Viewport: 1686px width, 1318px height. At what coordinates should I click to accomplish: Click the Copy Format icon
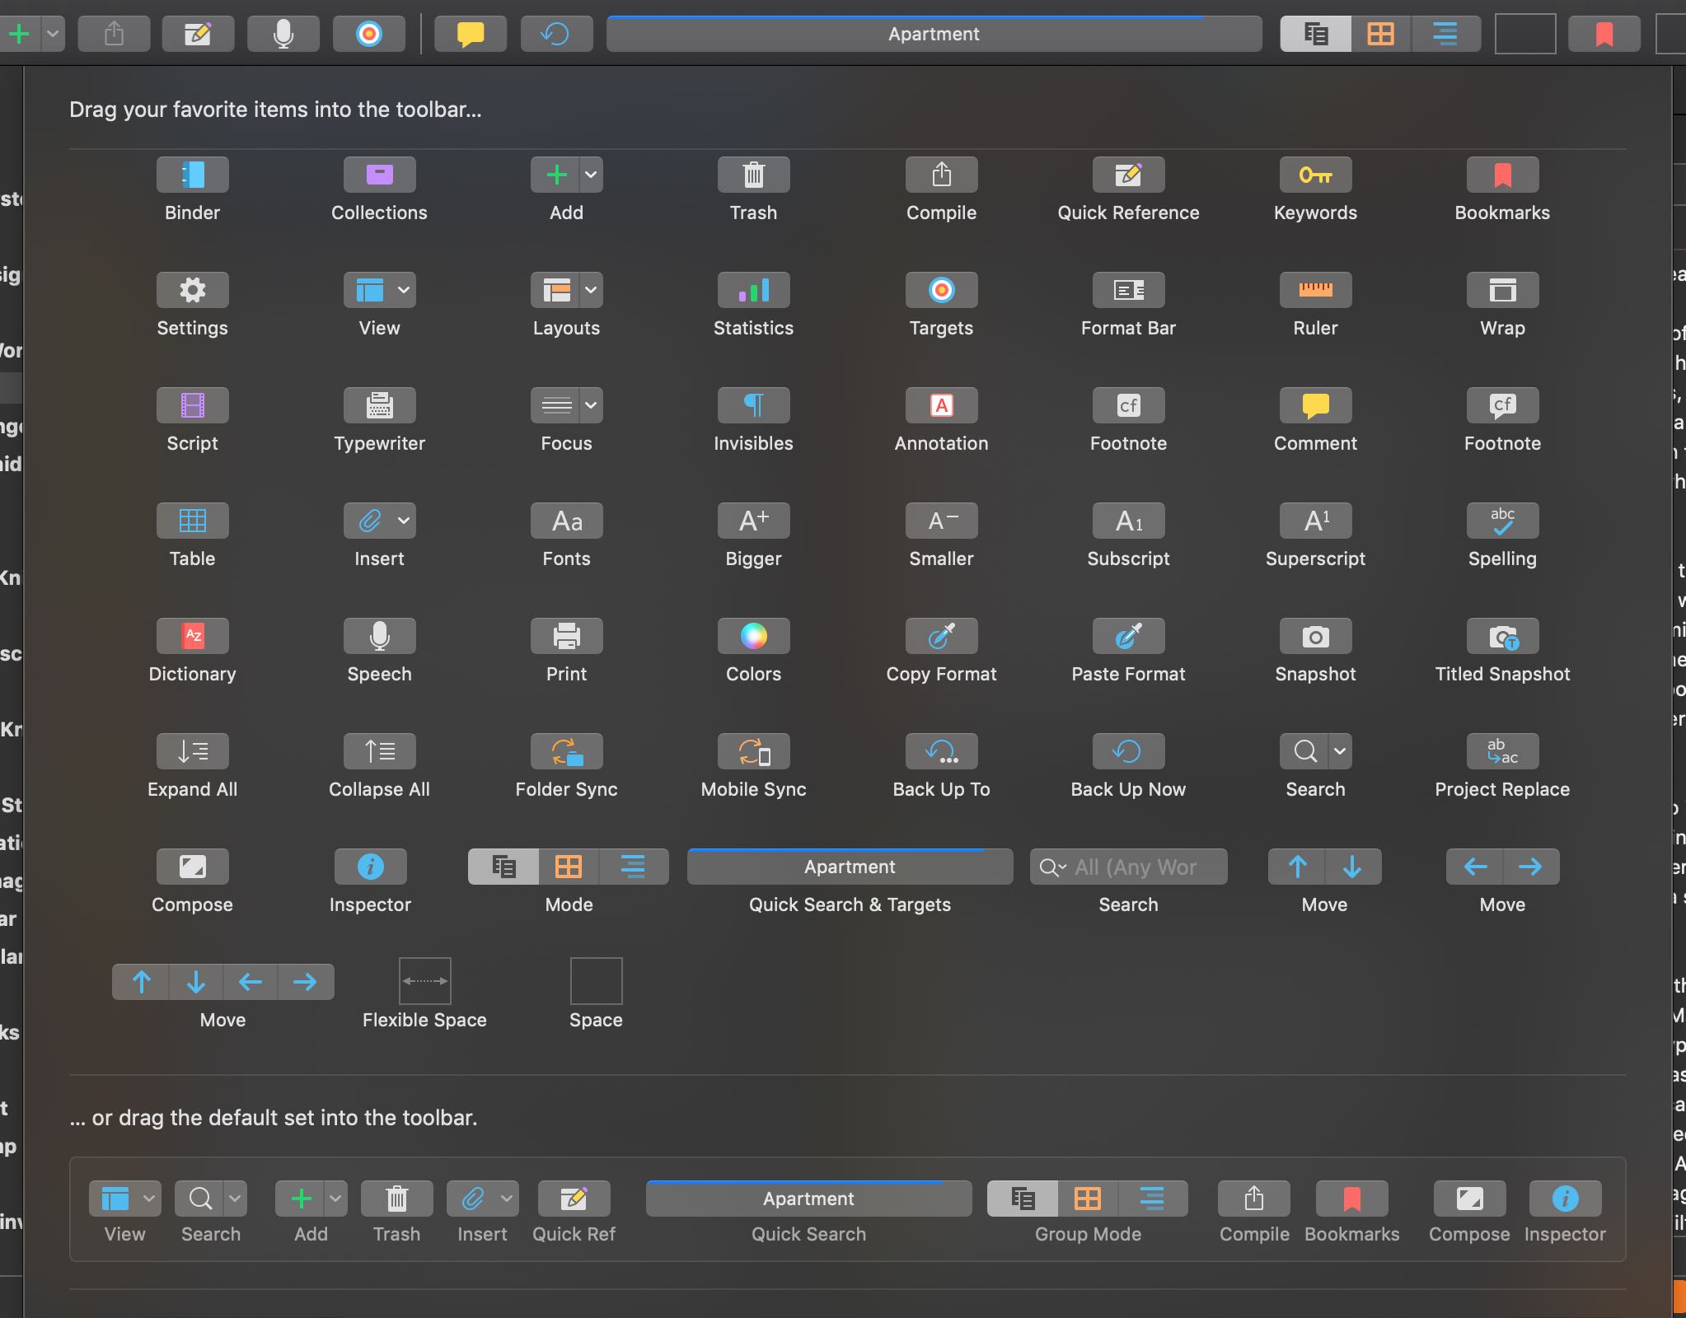coord(941,636)
